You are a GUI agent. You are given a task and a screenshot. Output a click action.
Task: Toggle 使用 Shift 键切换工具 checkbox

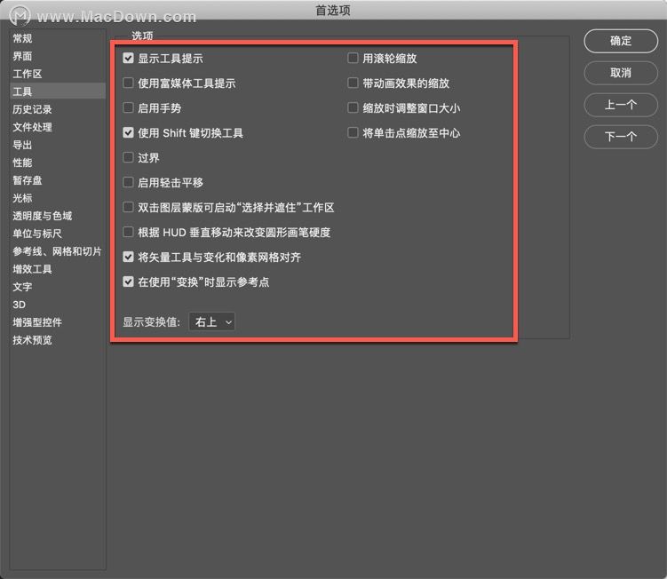[128, 132]
